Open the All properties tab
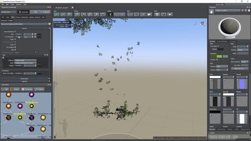The height and width of the screenshot is (141, 251). [3, 17]
